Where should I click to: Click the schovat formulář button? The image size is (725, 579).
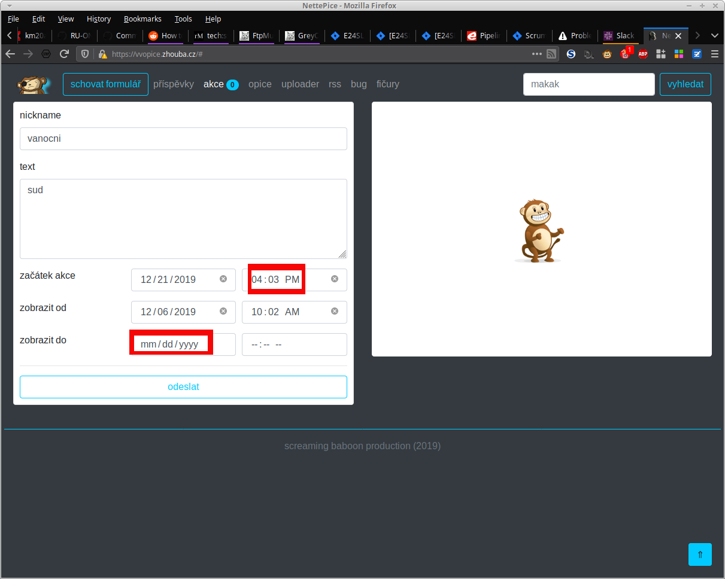105,84
